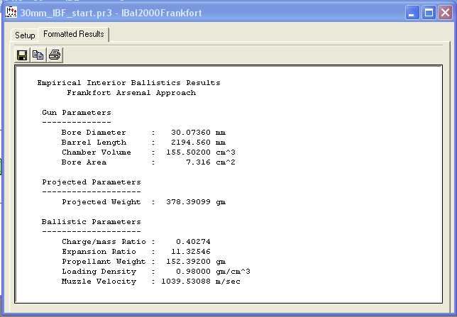The image size is (457, 317).
Task: Switch to the Setup tab
Action: 25,35
